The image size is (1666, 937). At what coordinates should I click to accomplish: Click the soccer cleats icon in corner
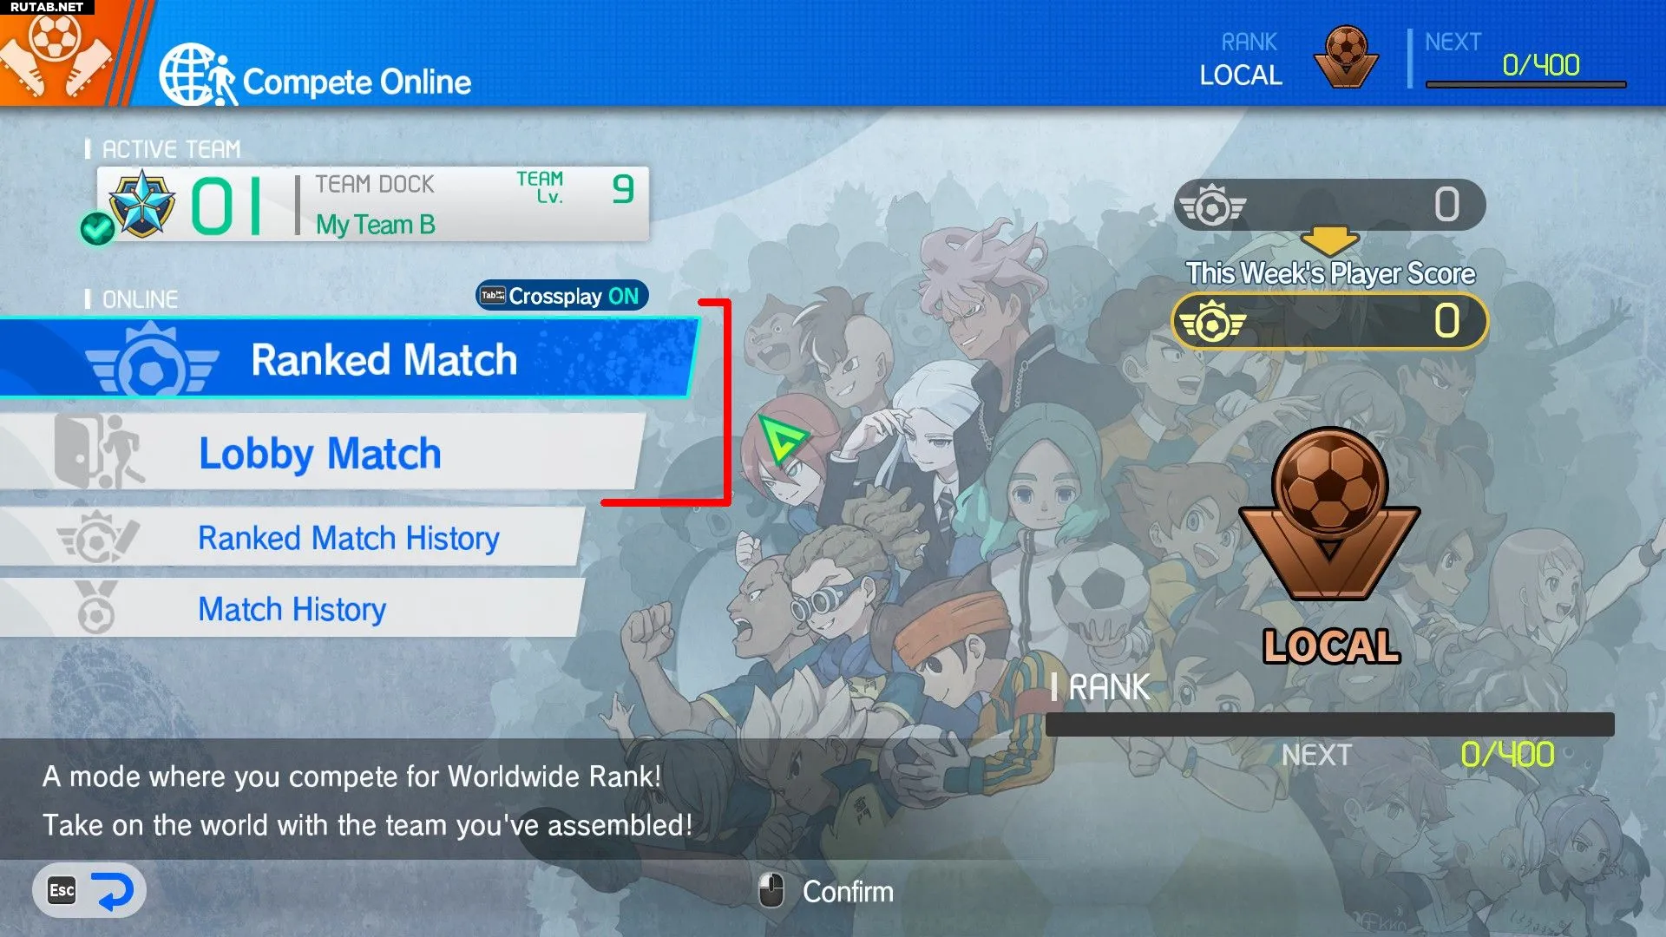[56, 52]
